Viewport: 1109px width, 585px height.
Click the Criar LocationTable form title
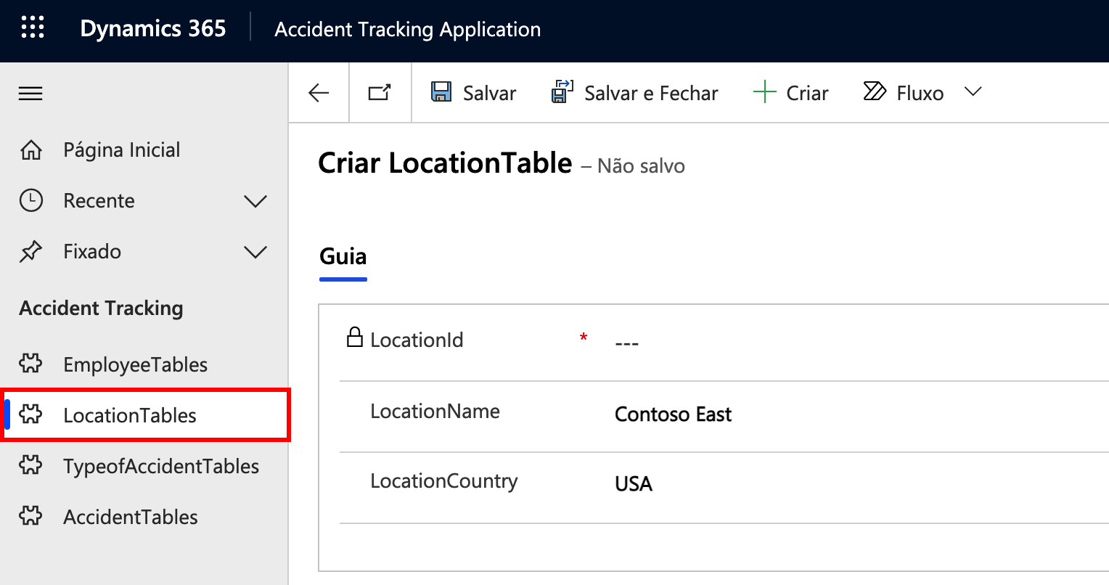[445, 163]
